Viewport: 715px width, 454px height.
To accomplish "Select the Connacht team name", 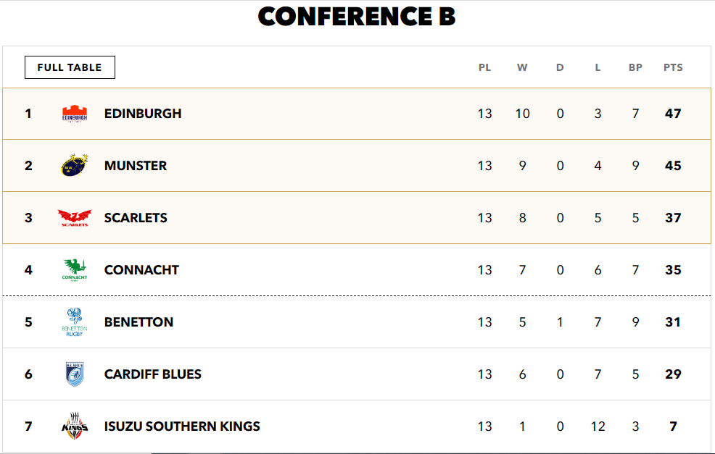I will 141,269.
